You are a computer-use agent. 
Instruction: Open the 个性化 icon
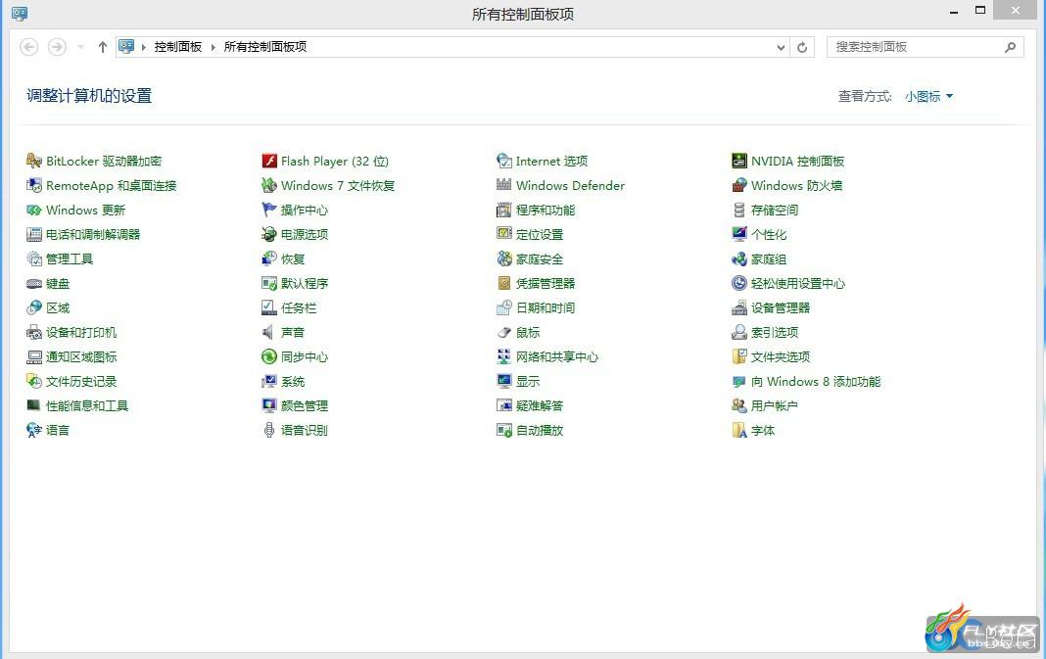pos(739,234)
